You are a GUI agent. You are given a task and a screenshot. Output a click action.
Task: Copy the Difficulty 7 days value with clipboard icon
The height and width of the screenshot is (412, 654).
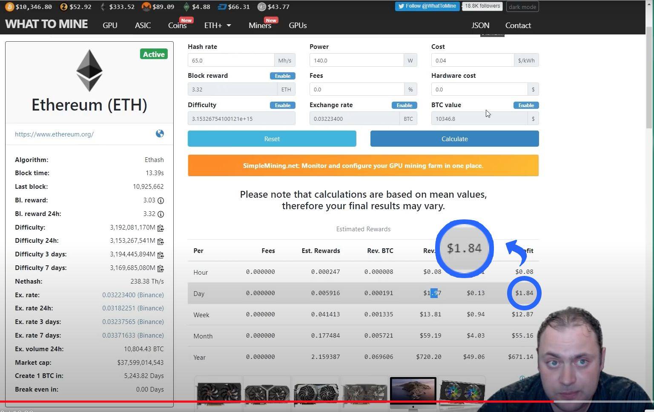(161, 268)
